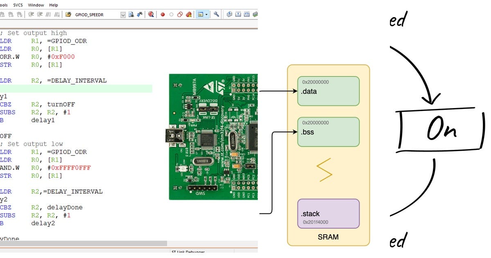Image resolution: width=491 pixels, height=258 pixels.
Task: Insert a breakpoint using the red dot icon
Action: pyautogui.click(x=162, y=14)
